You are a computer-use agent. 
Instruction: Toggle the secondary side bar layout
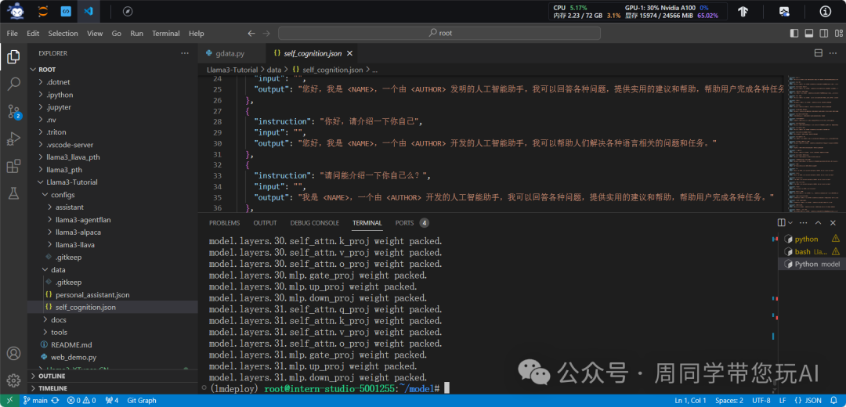[x=823, y=34]
